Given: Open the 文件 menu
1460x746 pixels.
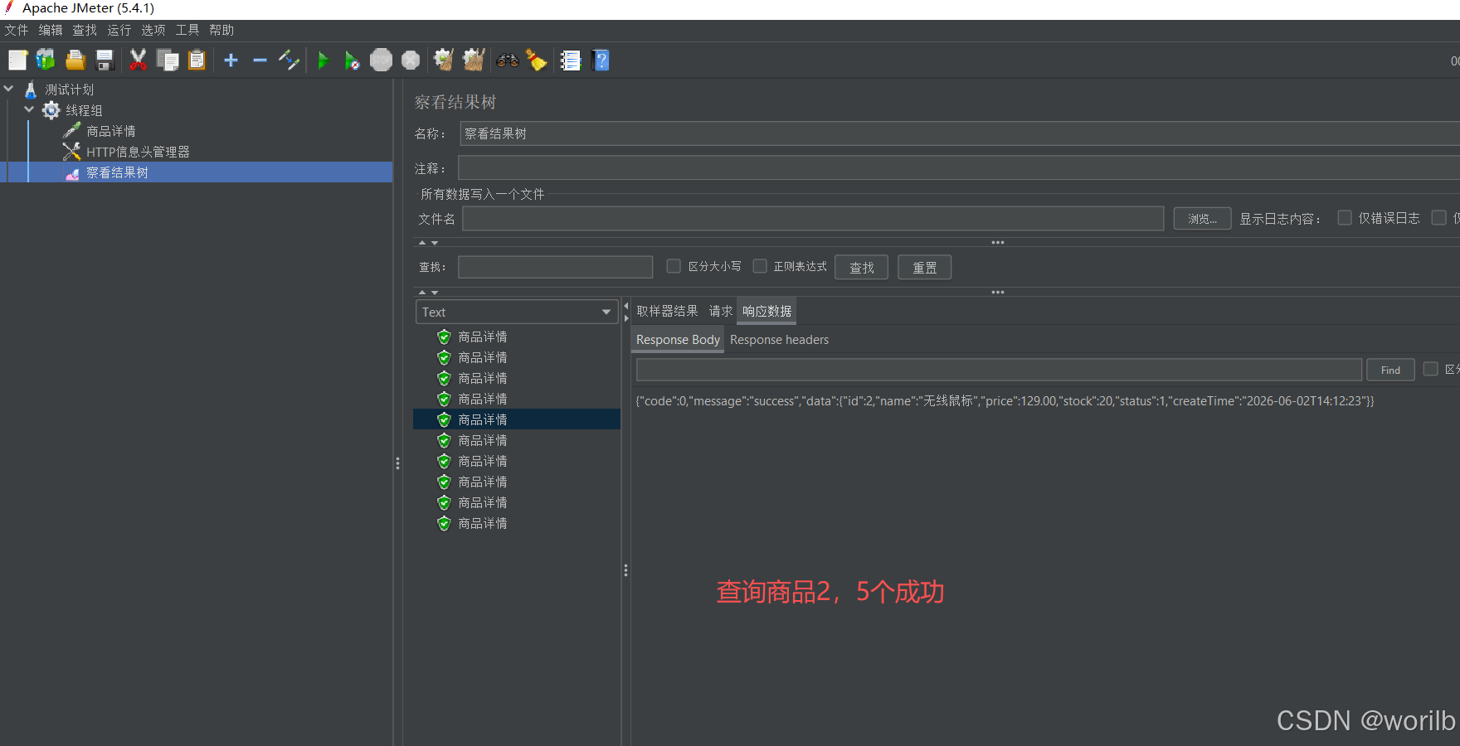Looking at the screenshot, I should 17,30.
